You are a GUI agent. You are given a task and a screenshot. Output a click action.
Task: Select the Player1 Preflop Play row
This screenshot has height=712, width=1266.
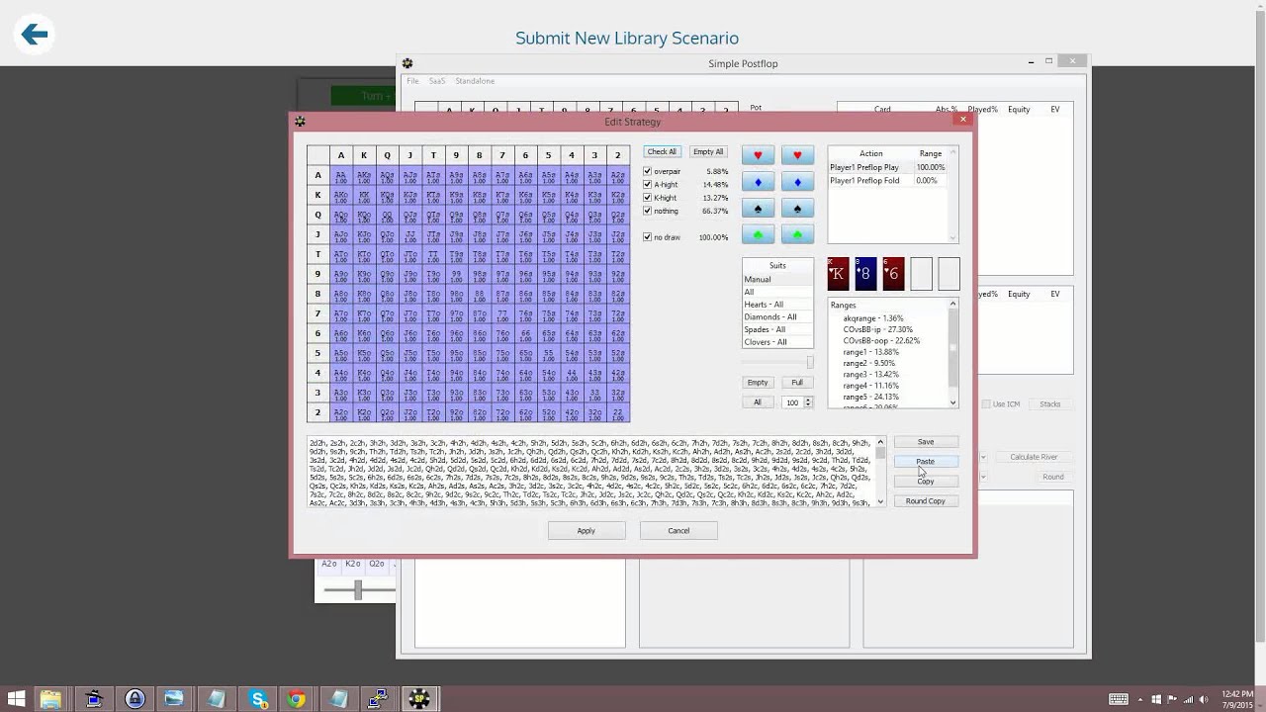pos(887,168)
